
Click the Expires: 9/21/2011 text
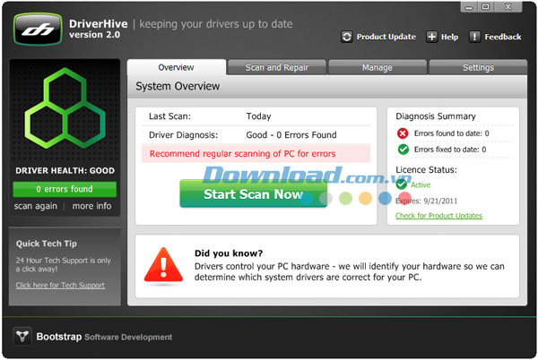427,201
